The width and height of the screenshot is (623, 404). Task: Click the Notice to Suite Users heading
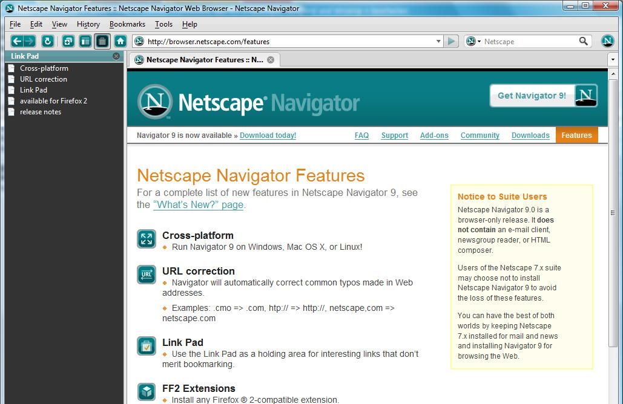[x=503, y=197]
